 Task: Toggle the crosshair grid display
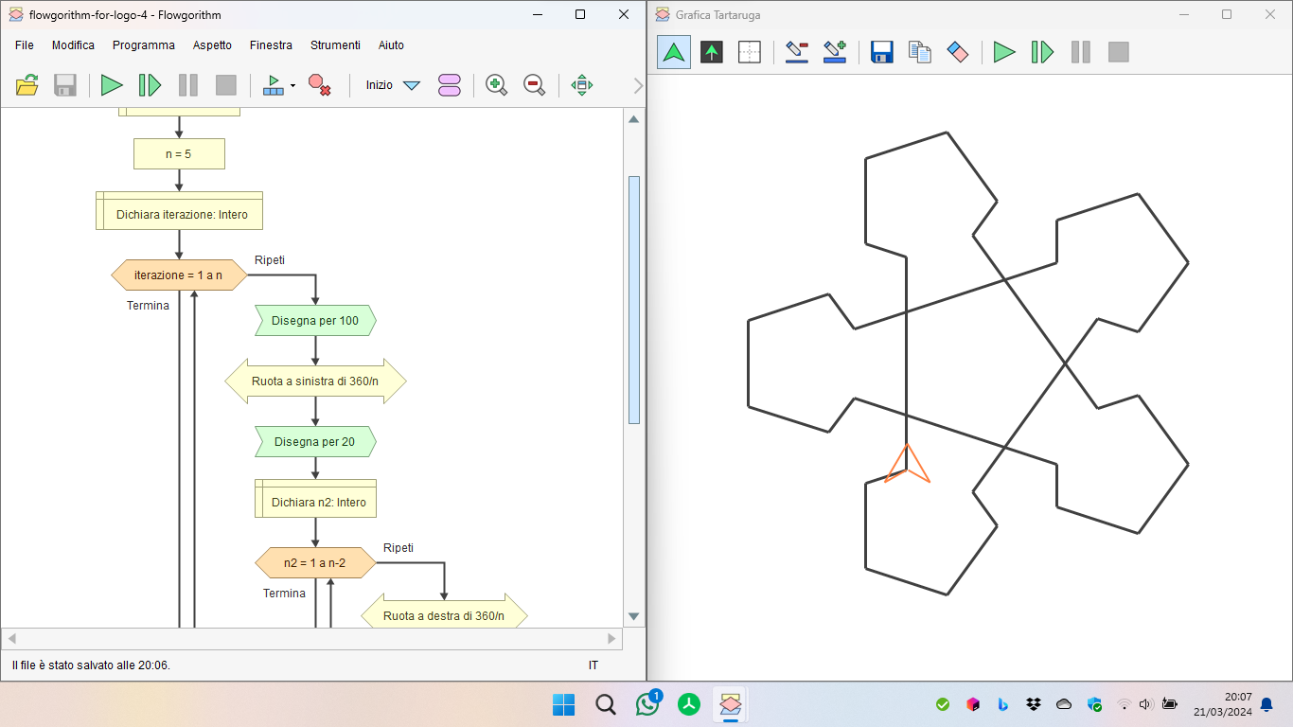tap(750, 52)
